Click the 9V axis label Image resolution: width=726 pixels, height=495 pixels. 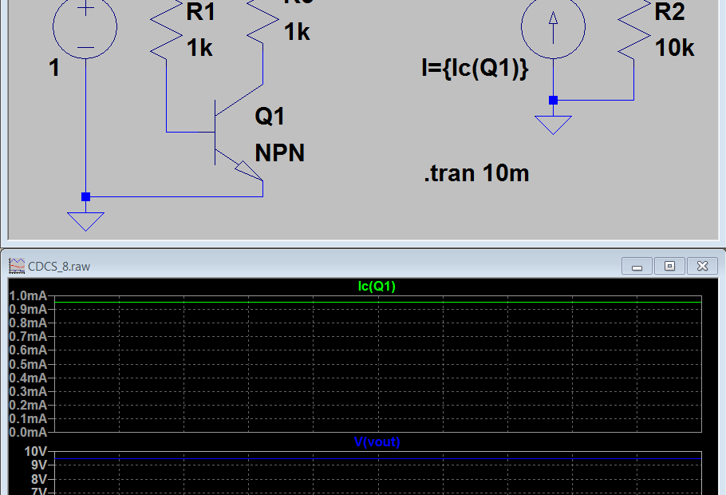point(39,465)
